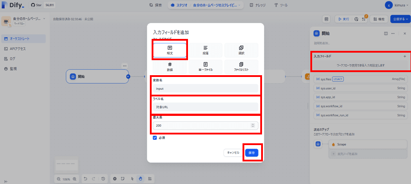Screen dimensions: 411x184
Task: Open the 探索 explore tab
Action: click(156, 5)
